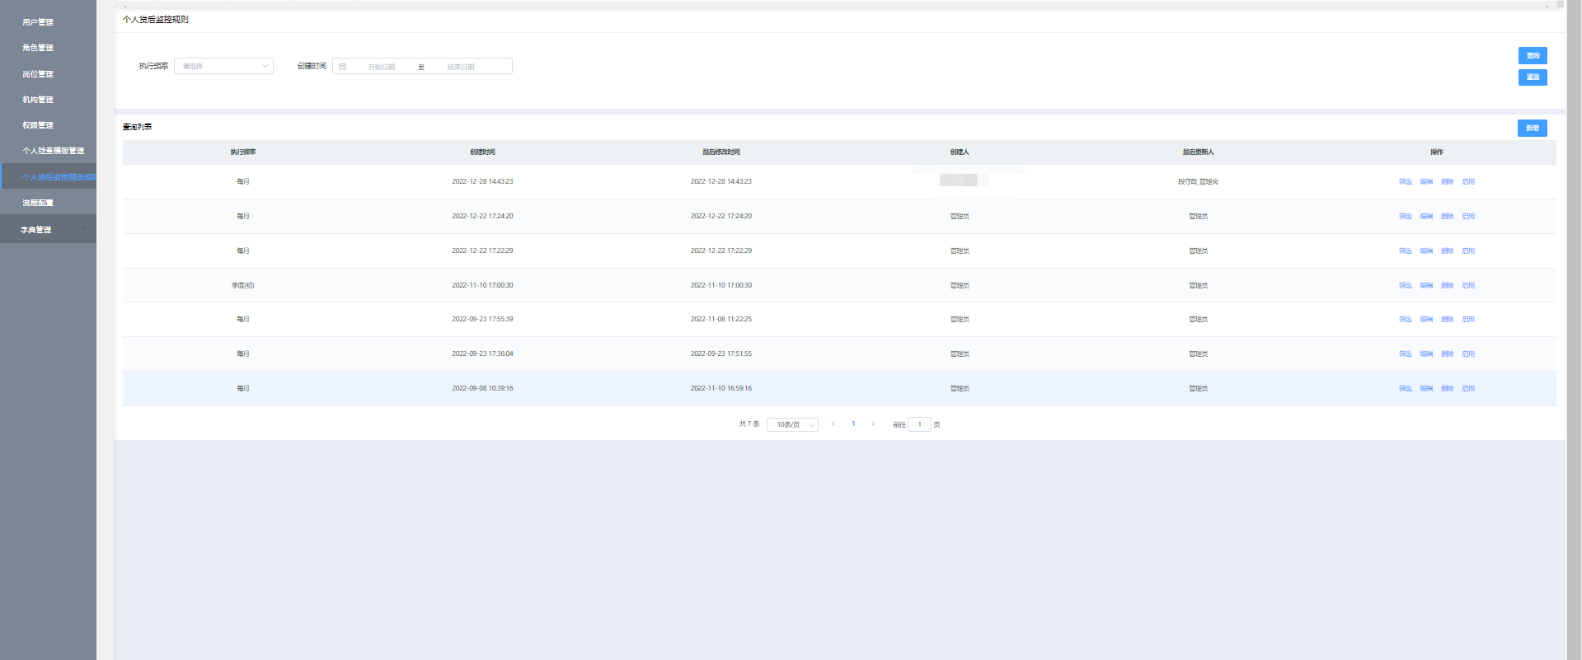Click 启用 for the 2022-12-28 14:43:23 row
Image resolution: width=1582 pixels, height=660 pixels.
point(1468,182)
